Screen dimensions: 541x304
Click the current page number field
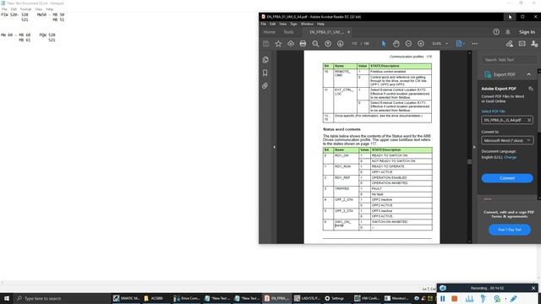(354, 44)
